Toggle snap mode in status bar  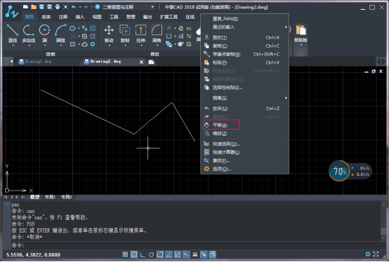point(125,254)
